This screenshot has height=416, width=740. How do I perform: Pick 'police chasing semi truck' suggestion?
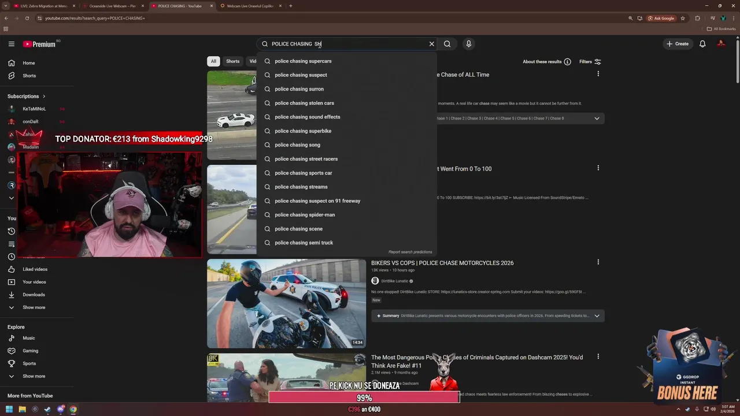click(x=346, y=243)
